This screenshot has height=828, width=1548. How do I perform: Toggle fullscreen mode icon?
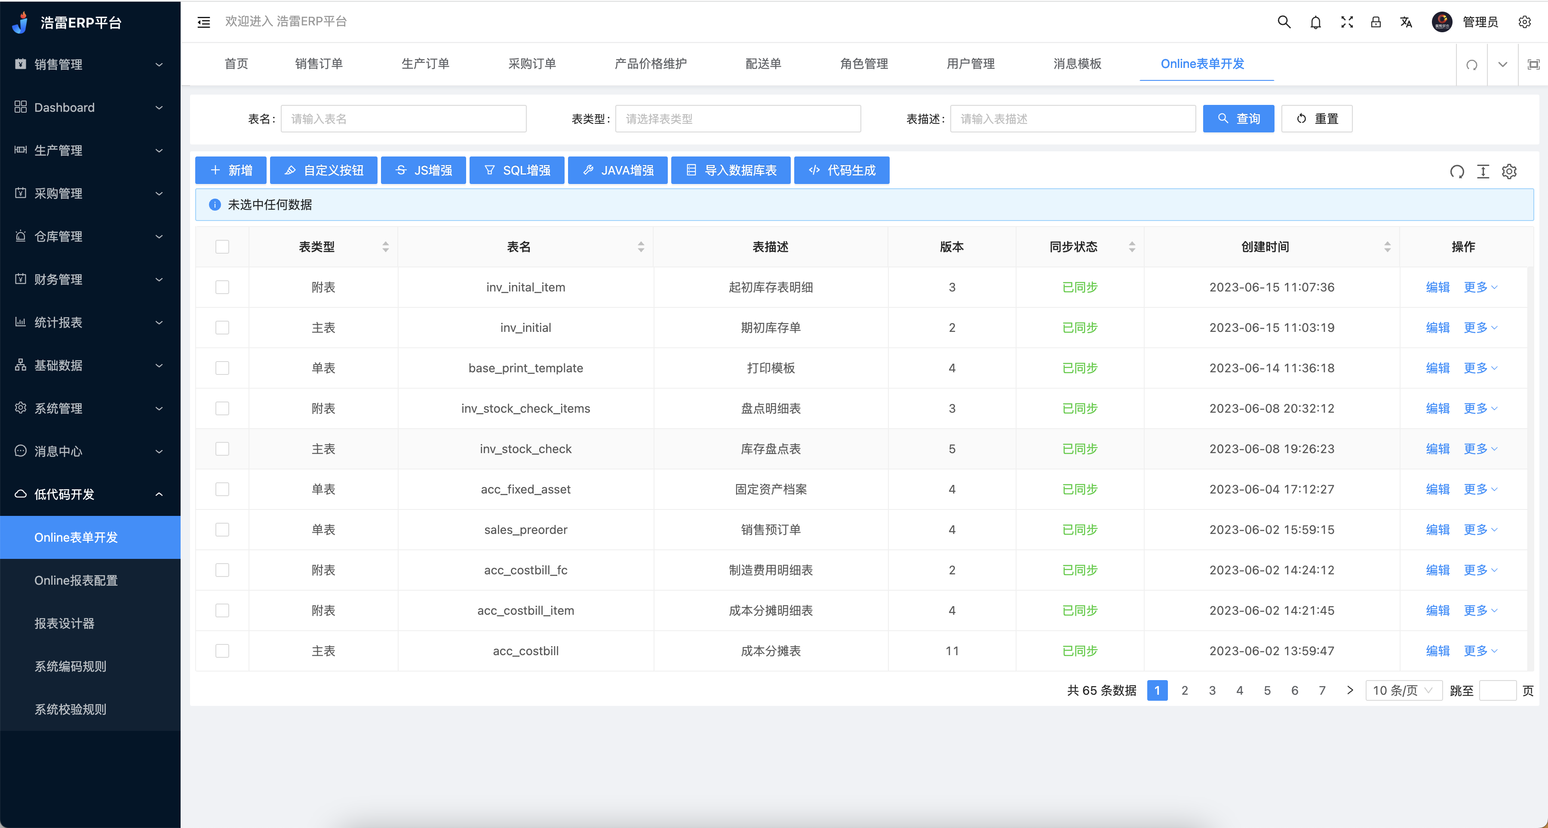1347,22
